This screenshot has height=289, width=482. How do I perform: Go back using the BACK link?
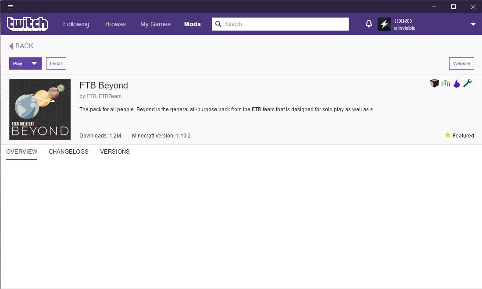[21, 46]
